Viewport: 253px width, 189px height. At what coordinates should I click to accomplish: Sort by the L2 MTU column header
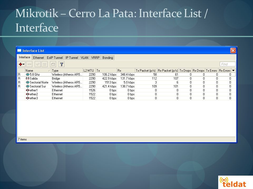[89, 70]
